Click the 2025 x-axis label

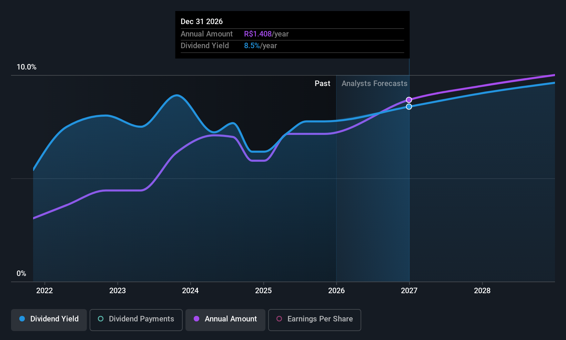pos(263,291)
